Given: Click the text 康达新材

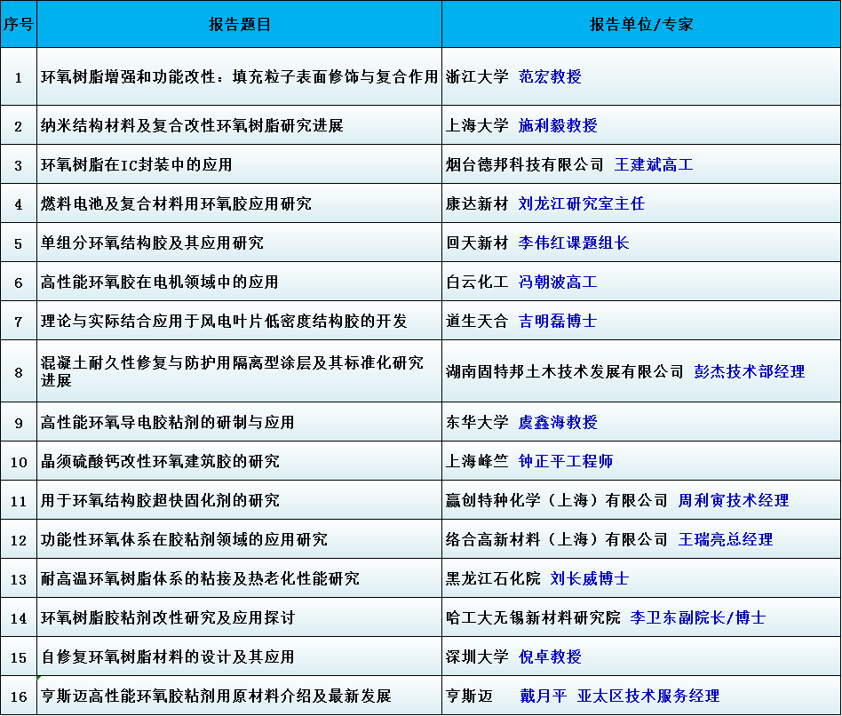Looking at the screenshot, I should coord(477,204).
